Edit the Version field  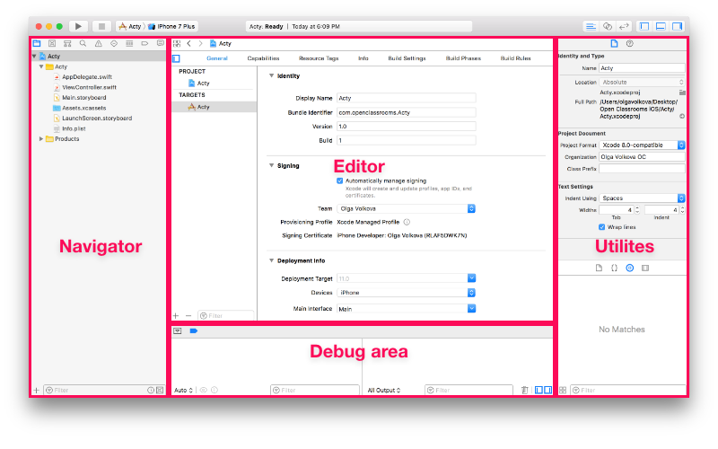pos(407,126)
